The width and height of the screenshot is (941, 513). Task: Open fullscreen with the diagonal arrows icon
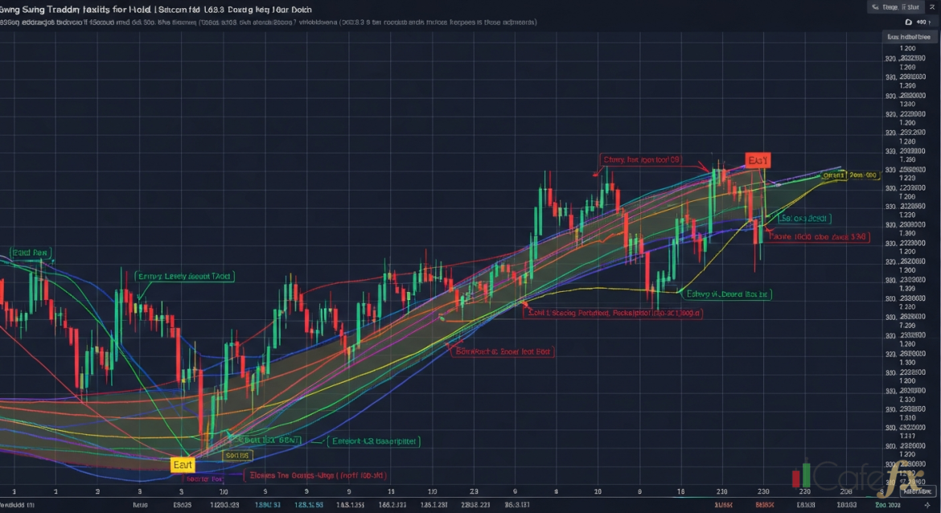click(934, 7)
